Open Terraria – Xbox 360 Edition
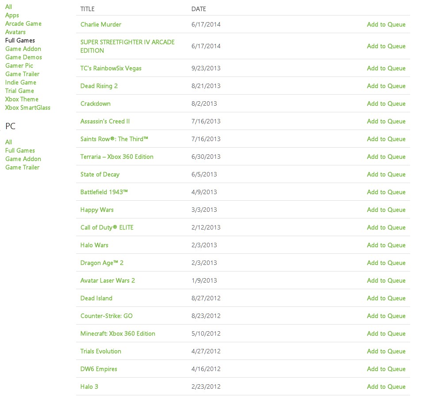This screenshot has width=445, height=398. (117, 157)
